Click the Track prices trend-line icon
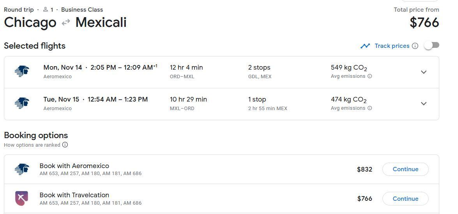Viewport: 458px width, 214px height. pyautogui.click(x=365, y=46)
